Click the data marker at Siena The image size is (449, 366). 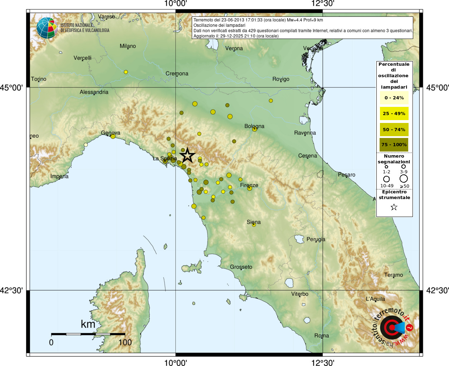(x=254, y=225)
